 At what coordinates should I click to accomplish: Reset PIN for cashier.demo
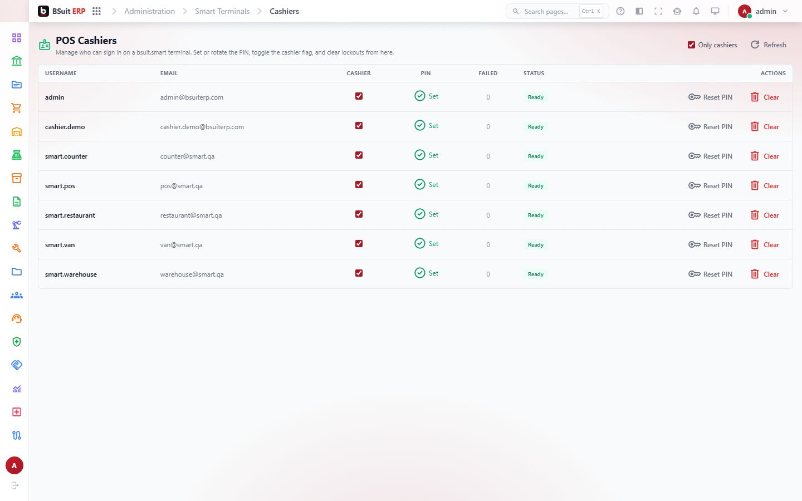(710, 126)
